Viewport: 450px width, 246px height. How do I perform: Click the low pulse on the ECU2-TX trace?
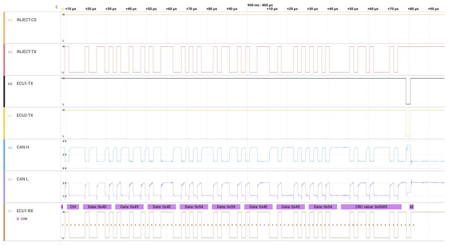point(408,123)
